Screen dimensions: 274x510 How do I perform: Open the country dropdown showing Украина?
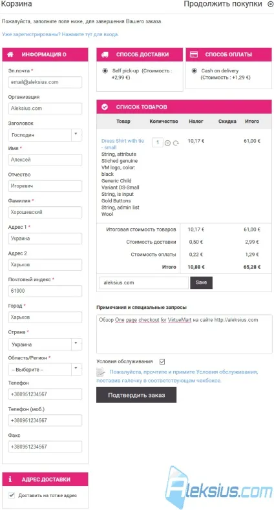click(45, 344)
